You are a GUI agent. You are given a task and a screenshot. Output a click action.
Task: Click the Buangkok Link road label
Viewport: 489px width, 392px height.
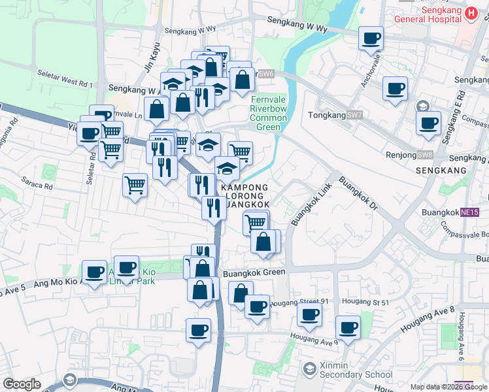point(312,204)
